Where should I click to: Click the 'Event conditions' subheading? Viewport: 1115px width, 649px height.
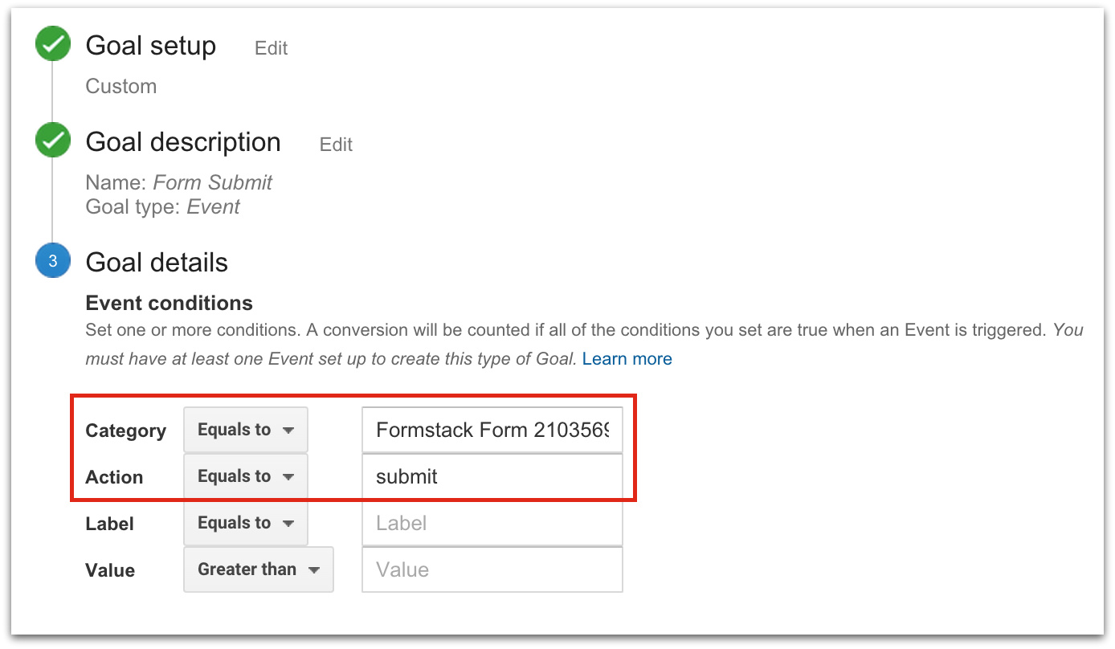tap(169, 303)
